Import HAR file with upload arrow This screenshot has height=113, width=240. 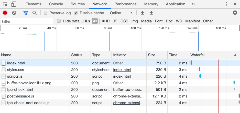(142, 13)
